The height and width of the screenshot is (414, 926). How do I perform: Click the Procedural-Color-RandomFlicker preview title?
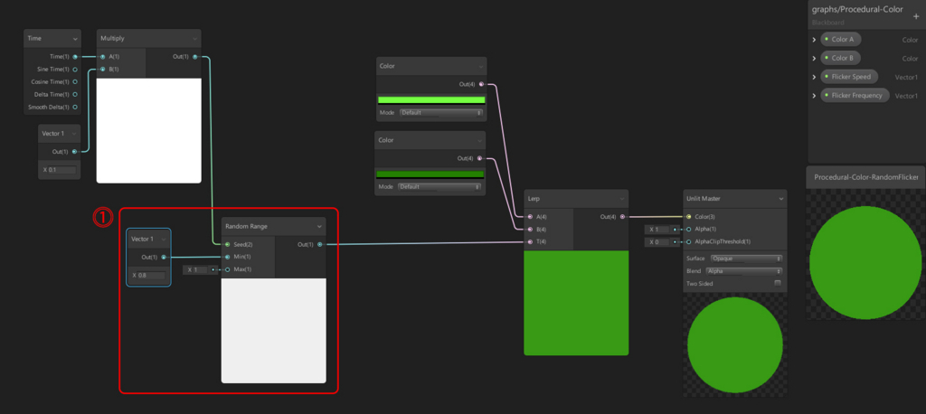[866, 177]
